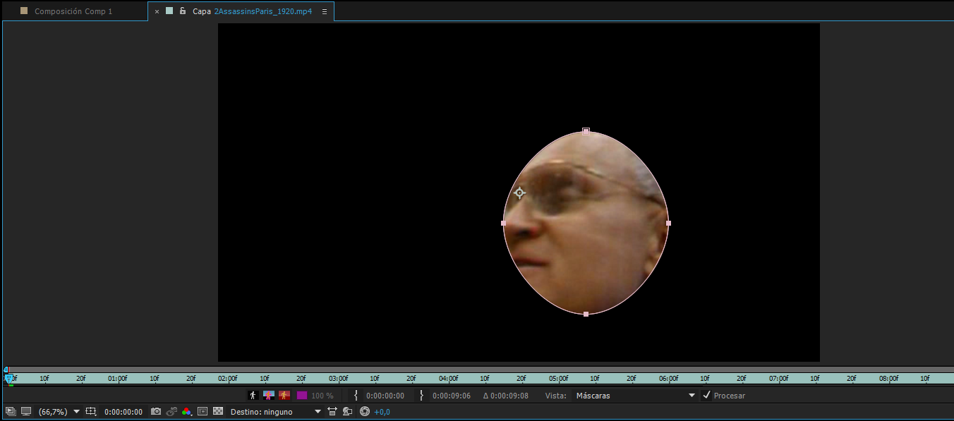Uncheck the Procesar checkbox

tap(706, 396)
